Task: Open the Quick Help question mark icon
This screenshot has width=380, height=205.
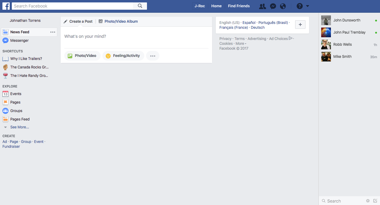Action: pos(300,6)
